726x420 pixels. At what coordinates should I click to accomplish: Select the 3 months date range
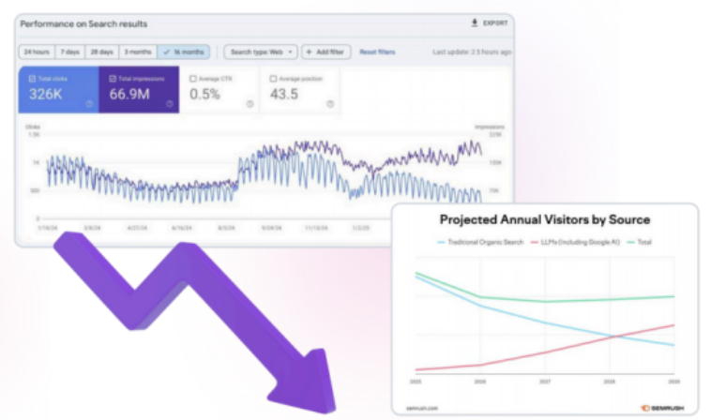click(138, 52)
